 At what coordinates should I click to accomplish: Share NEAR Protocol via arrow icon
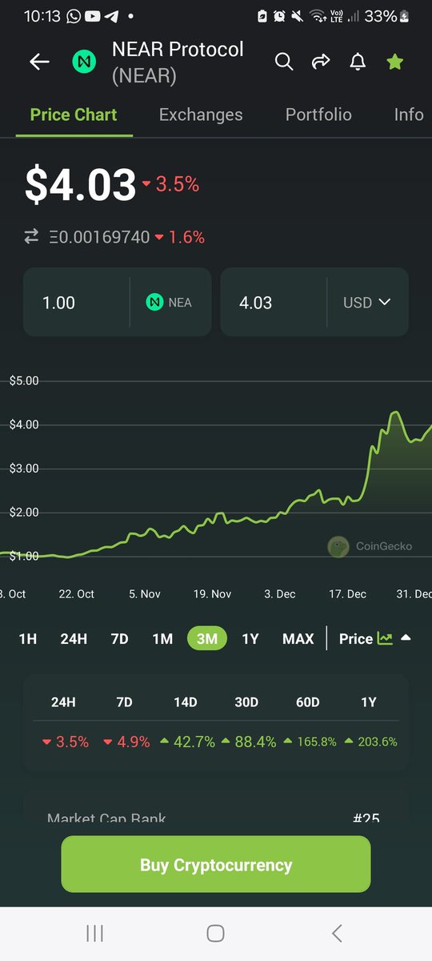click(x=321, y=62)
